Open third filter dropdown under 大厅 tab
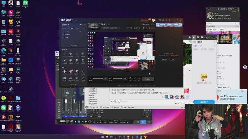248x139 pixels. (x=211, y=49)
